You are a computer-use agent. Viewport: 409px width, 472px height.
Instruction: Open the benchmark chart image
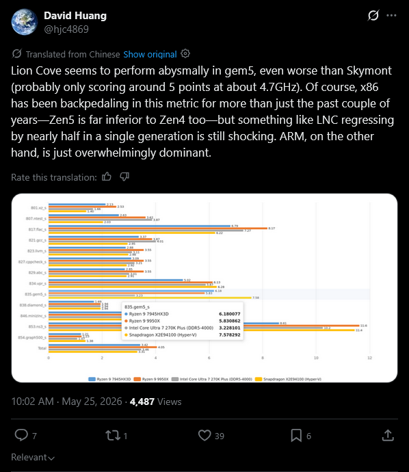point(204,288)
